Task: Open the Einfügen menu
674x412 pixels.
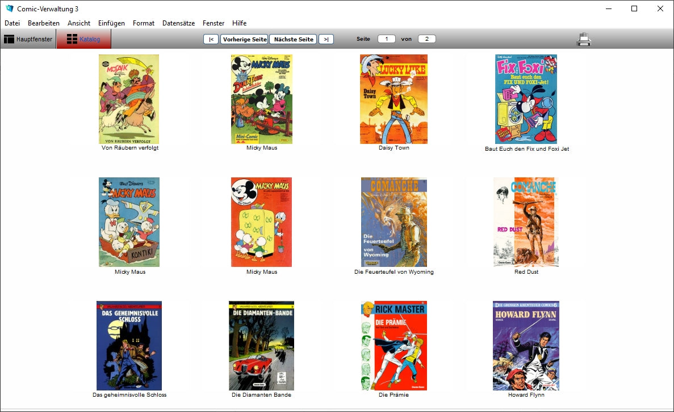Action: click(111, 23)
